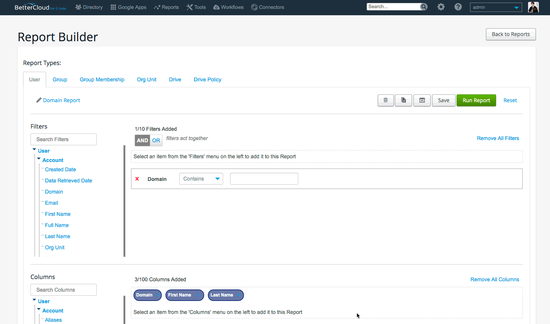Screen dimensions: 550x324
Task: Click the trash delete report icon
Action: [x=386, y=100]
